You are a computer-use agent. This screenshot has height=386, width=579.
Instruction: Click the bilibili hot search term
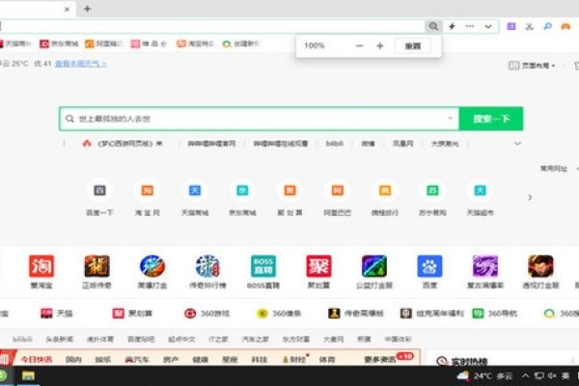[x=335, y=144]
